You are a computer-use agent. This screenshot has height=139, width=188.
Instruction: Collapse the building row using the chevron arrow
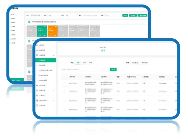coord(146,22)
